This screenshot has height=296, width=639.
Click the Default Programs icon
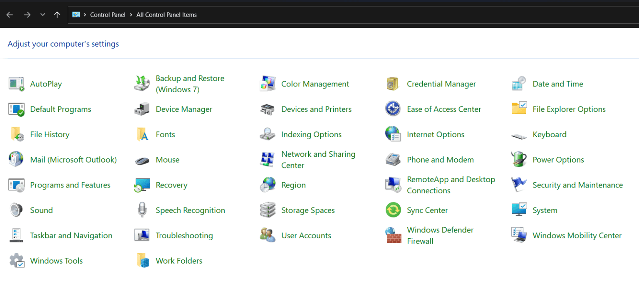(x=17, y=109)
